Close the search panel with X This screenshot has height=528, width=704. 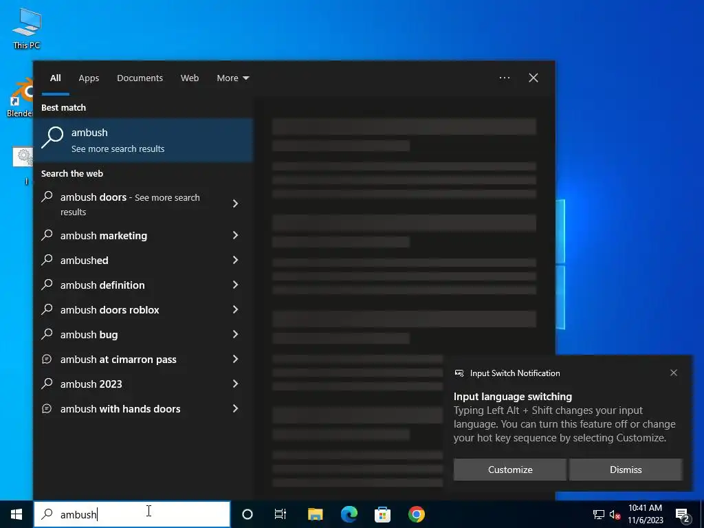point(533,78)
